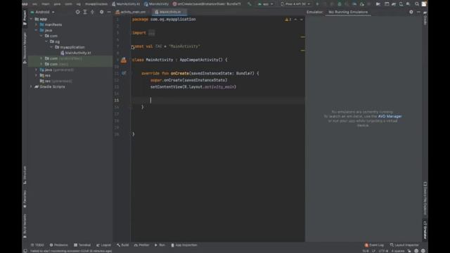Click the select opened file target icon

[x=77, y=12]
